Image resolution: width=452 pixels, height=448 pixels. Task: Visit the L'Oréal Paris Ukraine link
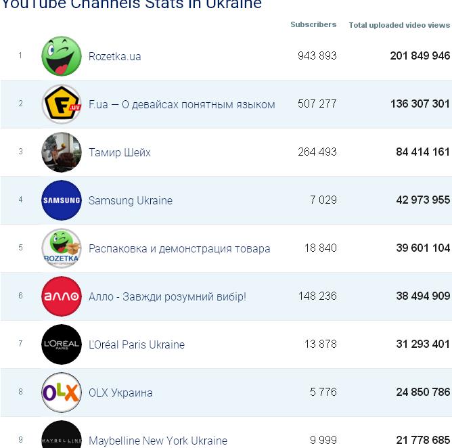point(137,344)
